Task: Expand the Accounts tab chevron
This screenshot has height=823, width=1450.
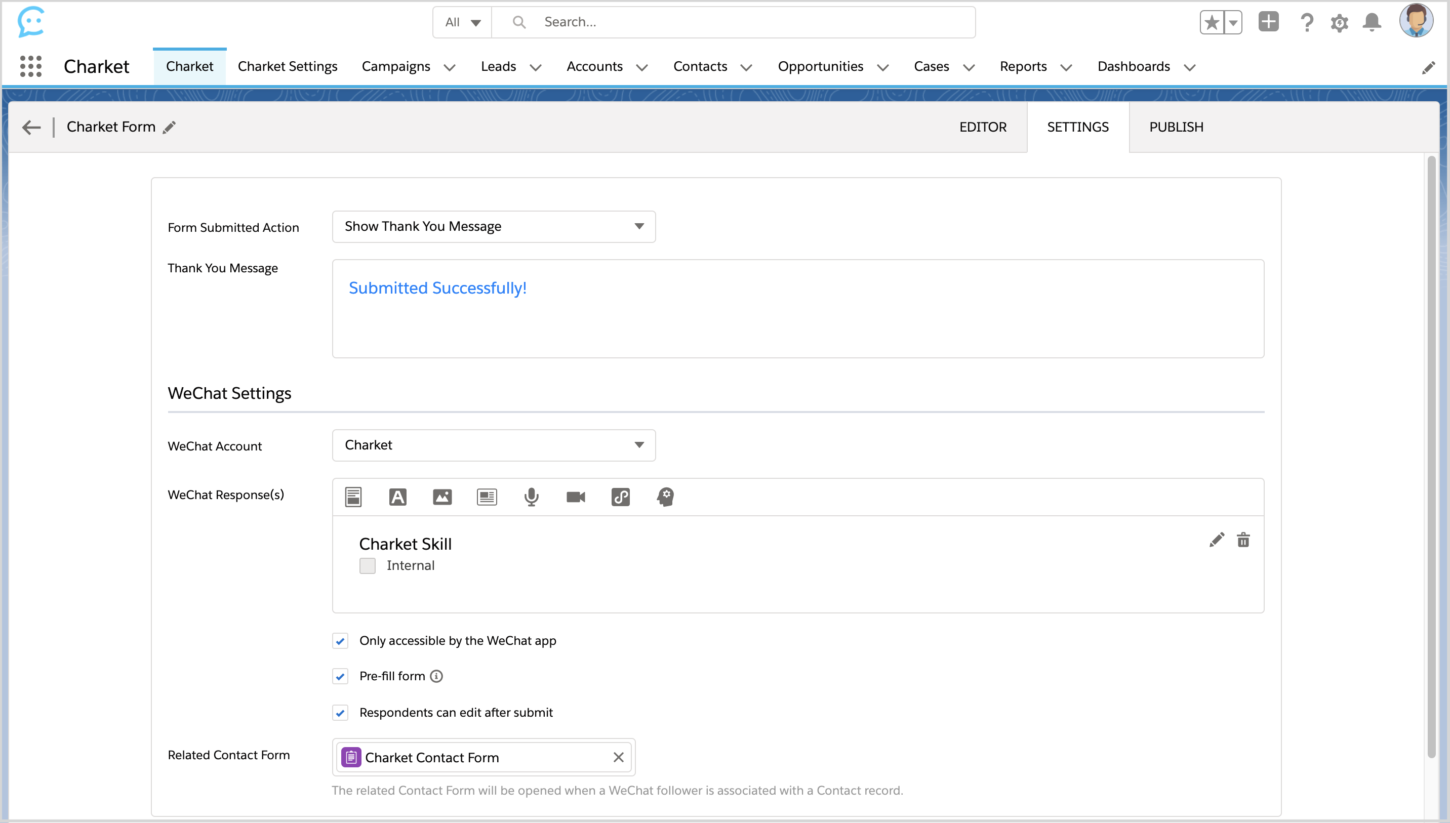Action: (642, 67)
